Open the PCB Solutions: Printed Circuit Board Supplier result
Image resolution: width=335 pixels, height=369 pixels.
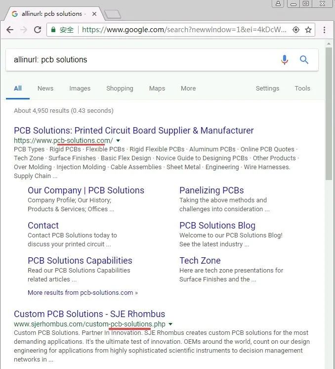click(x=134, y=131)
